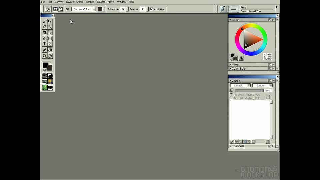Screen dimensions: 320x180
Task: Select the Magnifier tool
Action: coord(44,56)
